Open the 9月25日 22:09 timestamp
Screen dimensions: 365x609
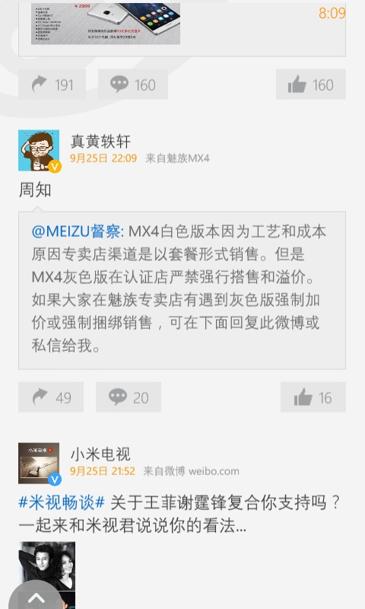[x=103, y=158]
